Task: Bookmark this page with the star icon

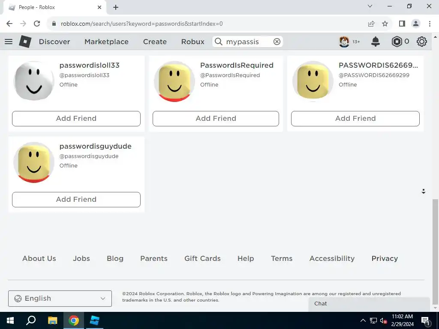Action: (x=385, y=24)
